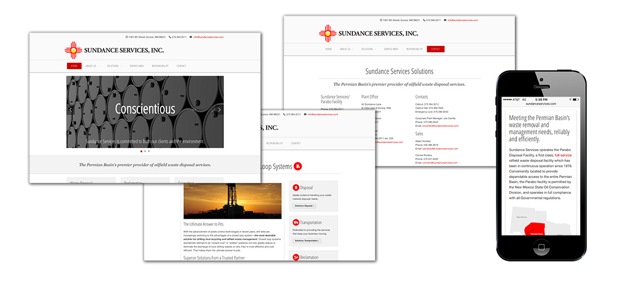Image resolution: width=619 pixels, height=281 pixels.
Task: Click Albert Alvidrez's email link under Sales
Action: click(x=440, y=148)
